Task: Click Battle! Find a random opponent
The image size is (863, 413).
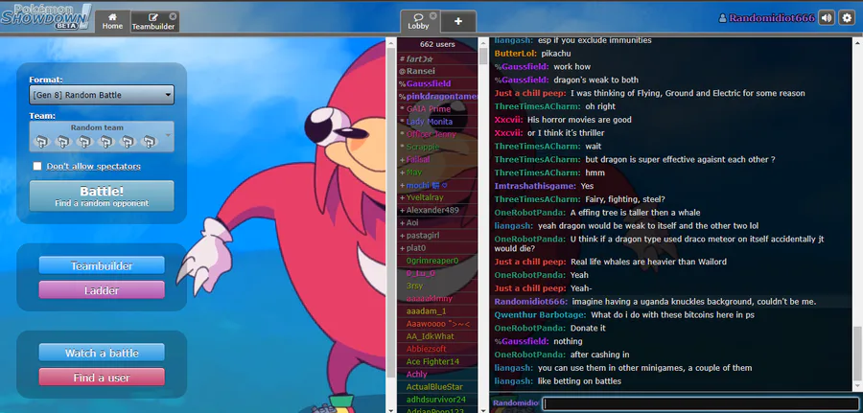Action: coord(102,195)
